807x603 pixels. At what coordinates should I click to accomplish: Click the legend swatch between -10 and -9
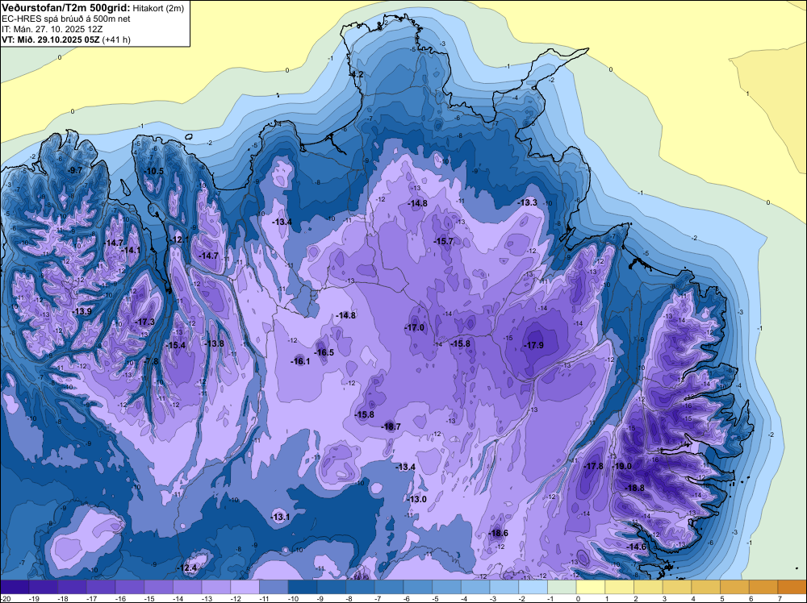point(303,587)
